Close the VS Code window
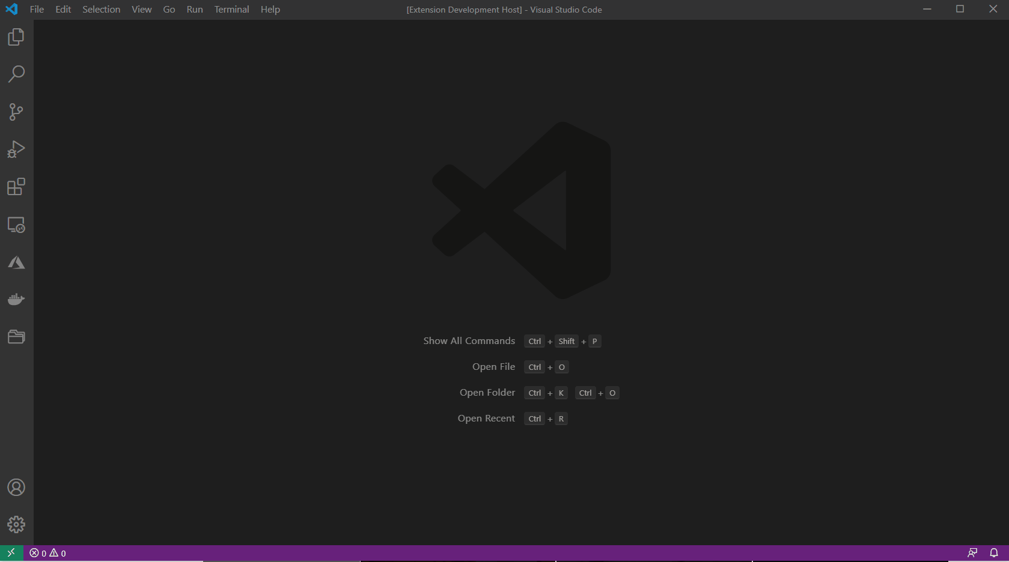1009x562 pixels. (x=993, y=9)
